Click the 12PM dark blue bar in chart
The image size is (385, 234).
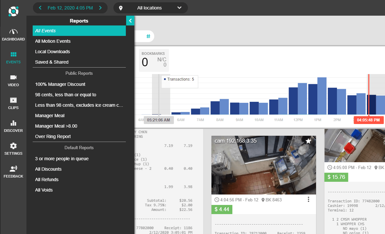pos(293,101)
